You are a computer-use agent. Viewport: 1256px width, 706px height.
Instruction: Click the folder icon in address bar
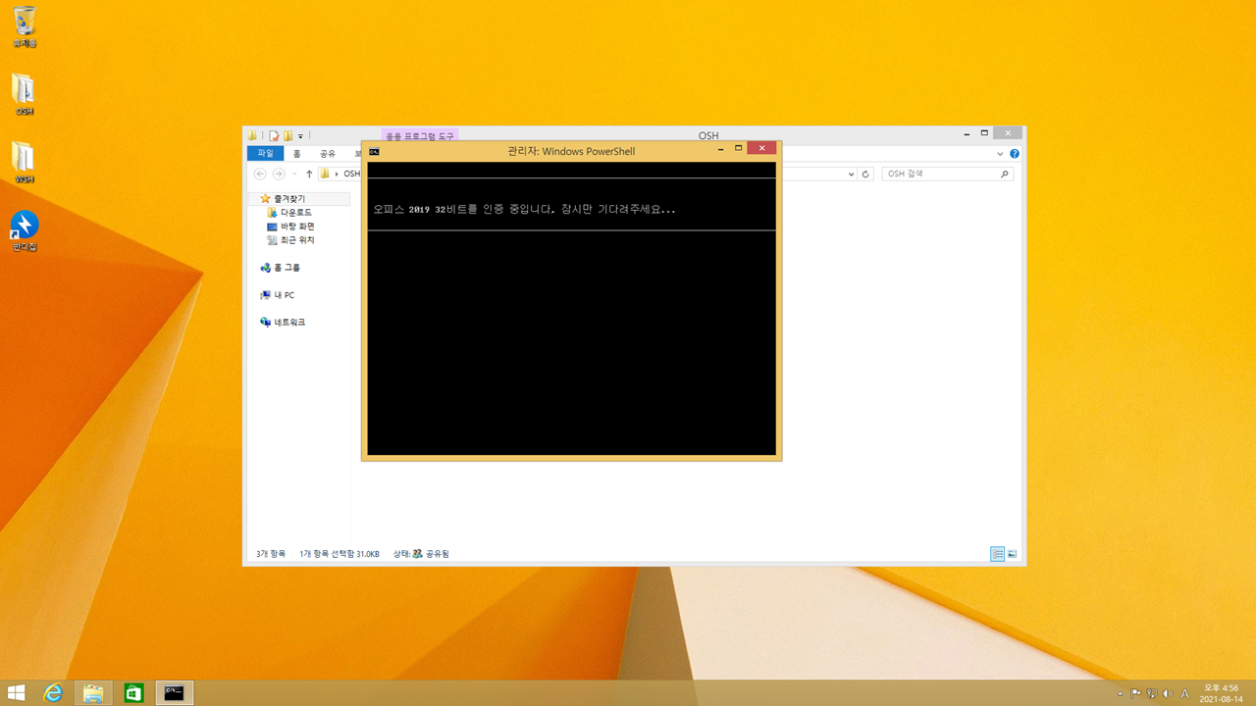click(x=325, y=174)
